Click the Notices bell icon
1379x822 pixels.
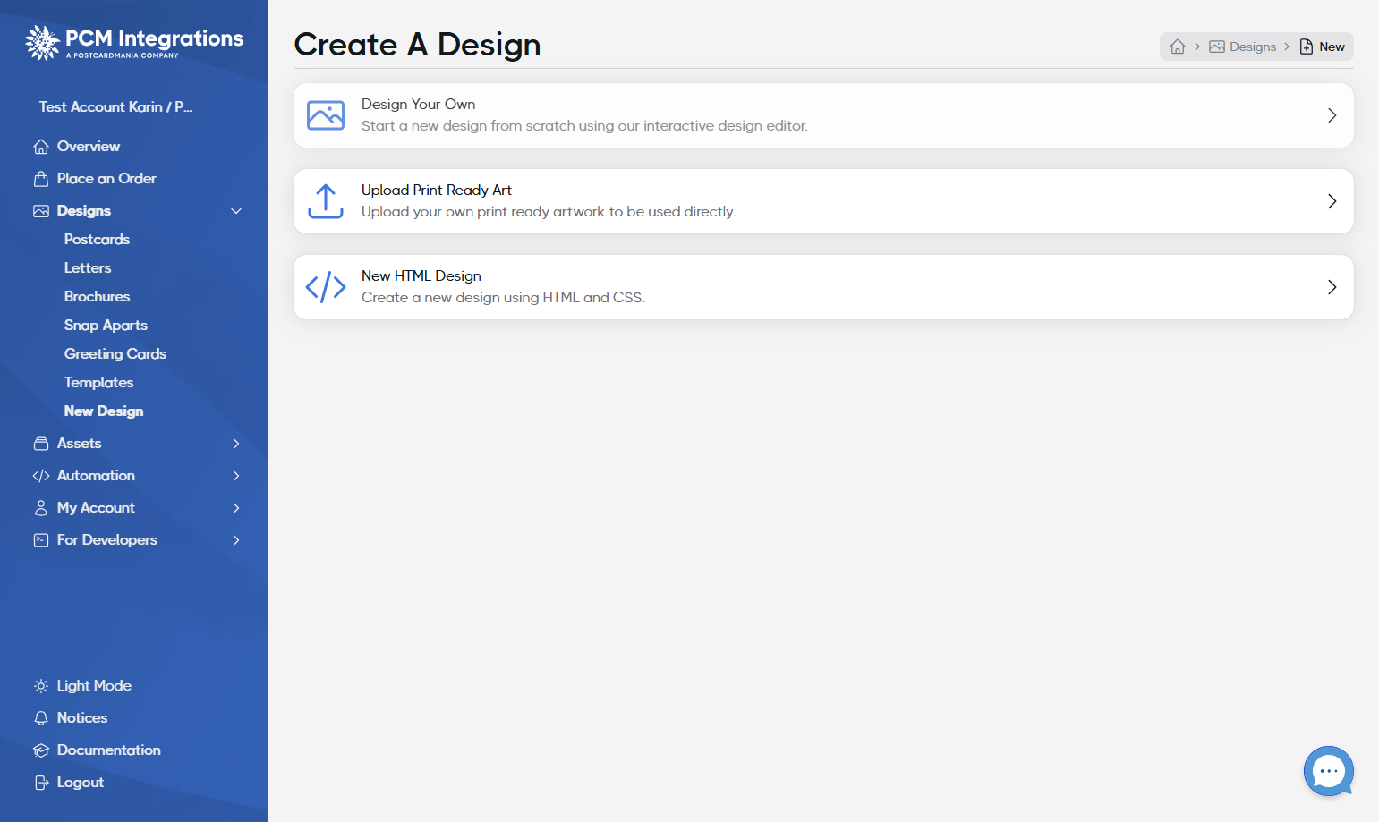41,718
